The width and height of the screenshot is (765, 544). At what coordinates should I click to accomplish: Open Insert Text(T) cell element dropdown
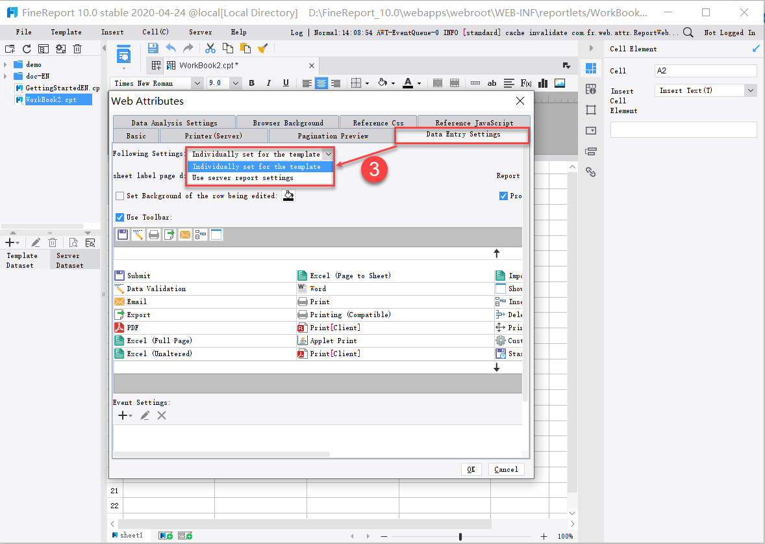[750, 90]
